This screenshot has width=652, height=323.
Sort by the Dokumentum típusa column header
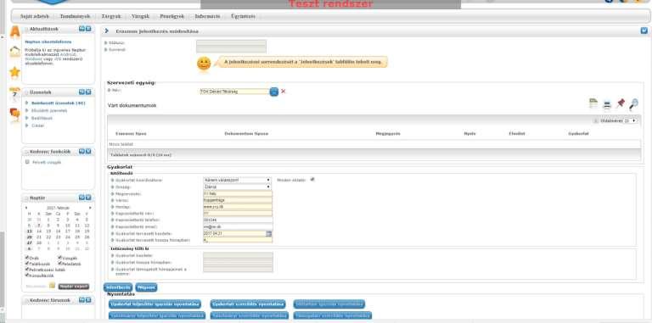click(246, 134)
